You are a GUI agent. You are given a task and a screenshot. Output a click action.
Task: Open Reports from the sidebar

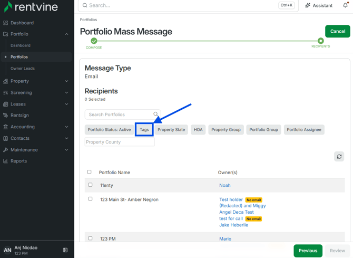18,161
